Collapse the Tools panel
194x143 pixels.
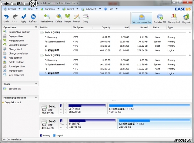(36, 84)
